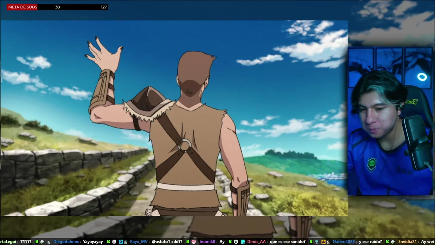
Task: Click the blue hammer badge beside Kayx_MV
Action: click(121, 242)
